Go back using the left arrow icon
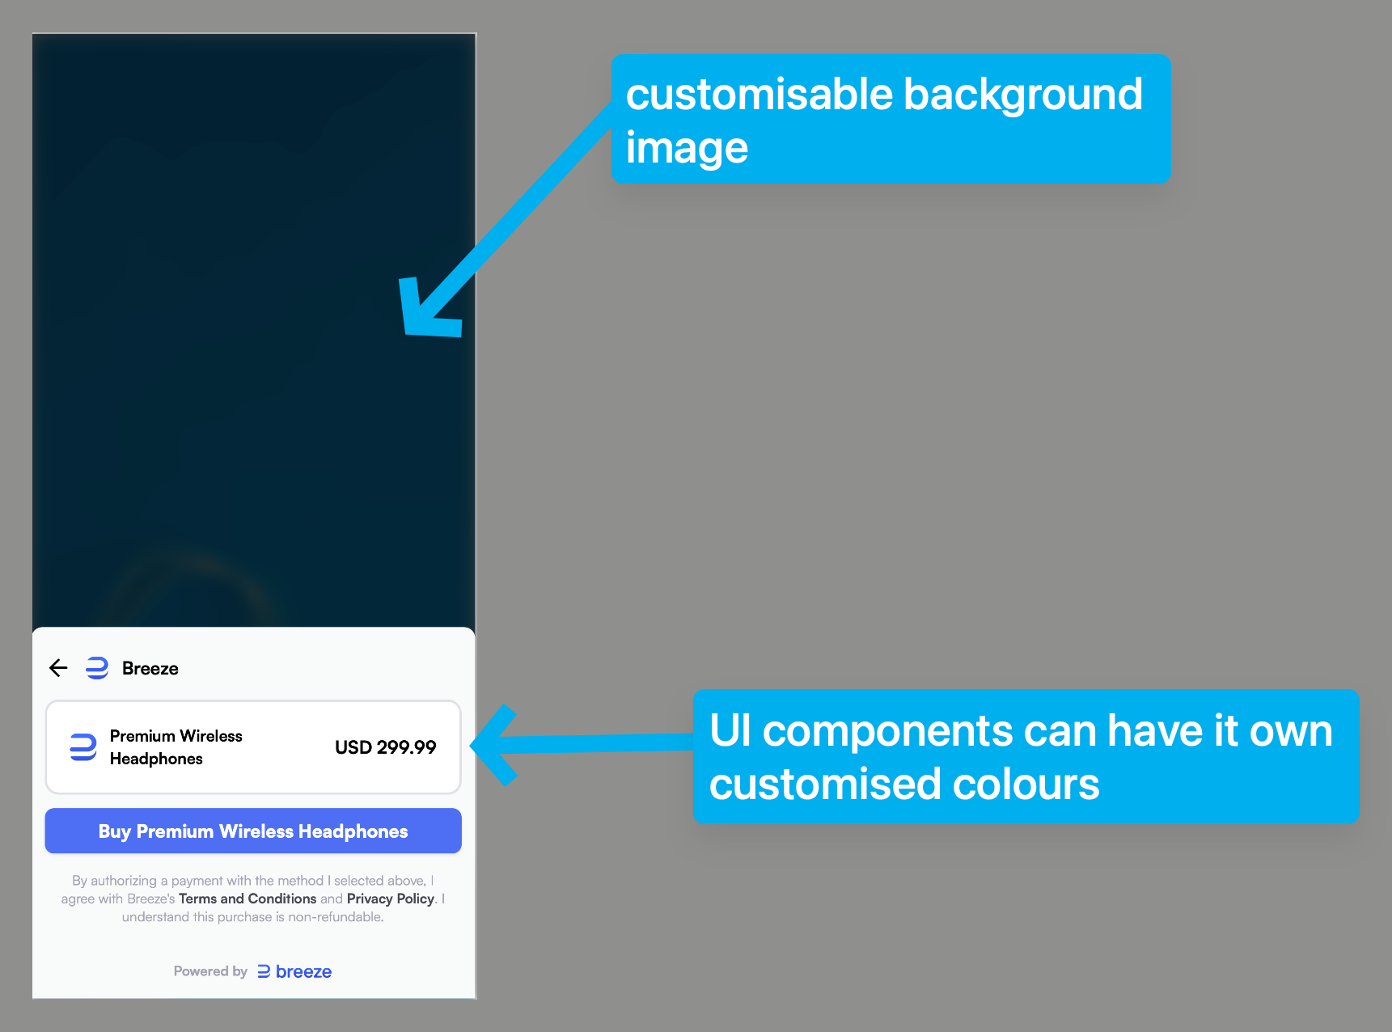Image resolution: width=1392 pixels, height=1032 pixels. [x=58, y=668]
